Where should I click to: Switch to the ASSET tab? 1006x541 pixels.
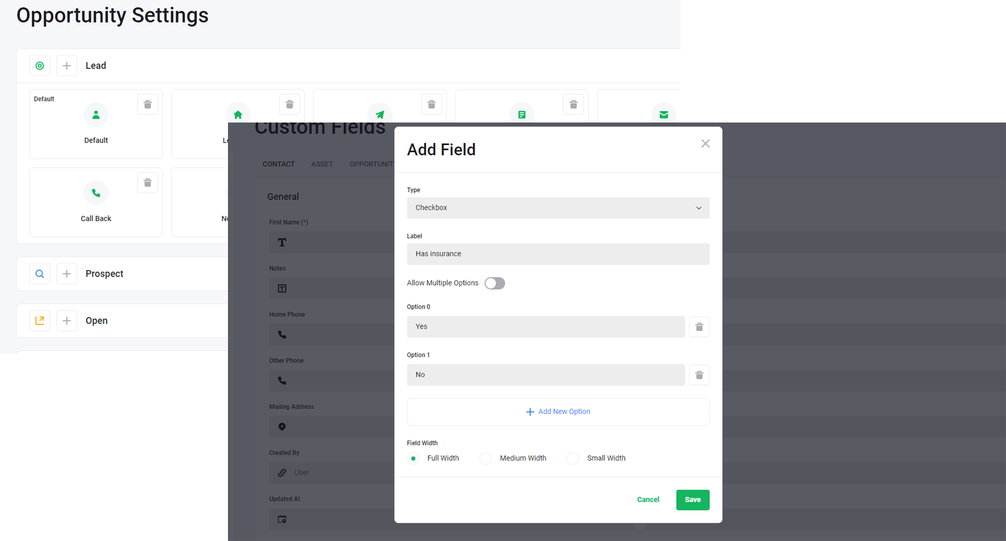tap(322, 164)
